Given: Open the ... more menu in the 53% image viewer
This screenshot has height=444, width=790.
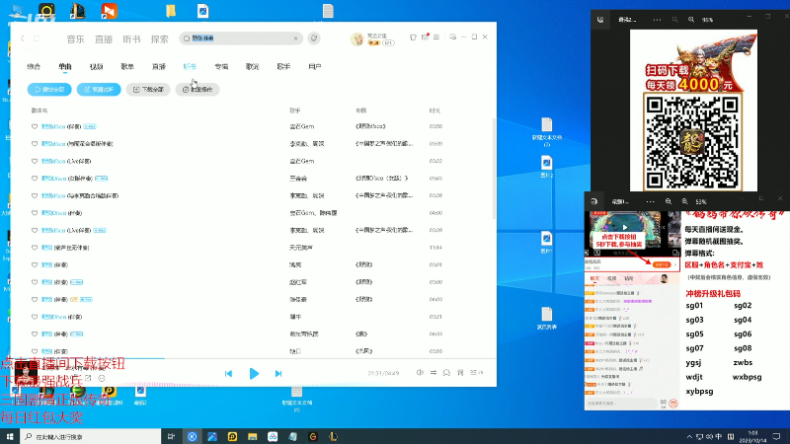Looking at the screenshot, I should click(651, 202).
